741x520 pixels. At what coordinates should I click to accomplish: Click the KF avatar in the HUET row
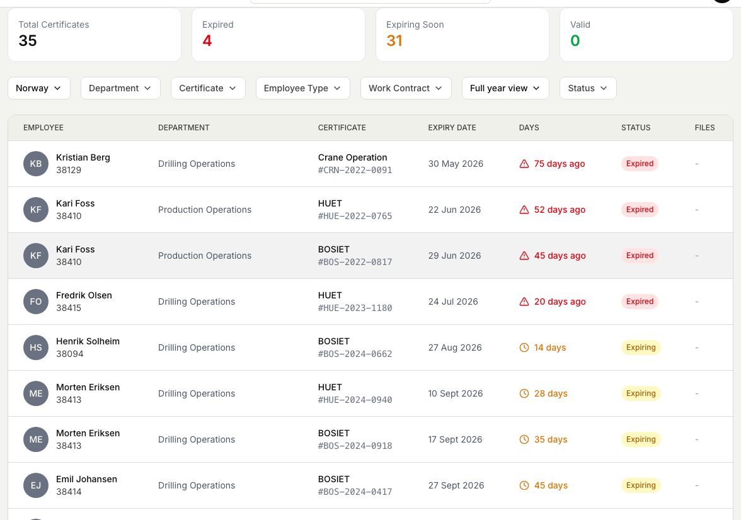pos(36,210)
